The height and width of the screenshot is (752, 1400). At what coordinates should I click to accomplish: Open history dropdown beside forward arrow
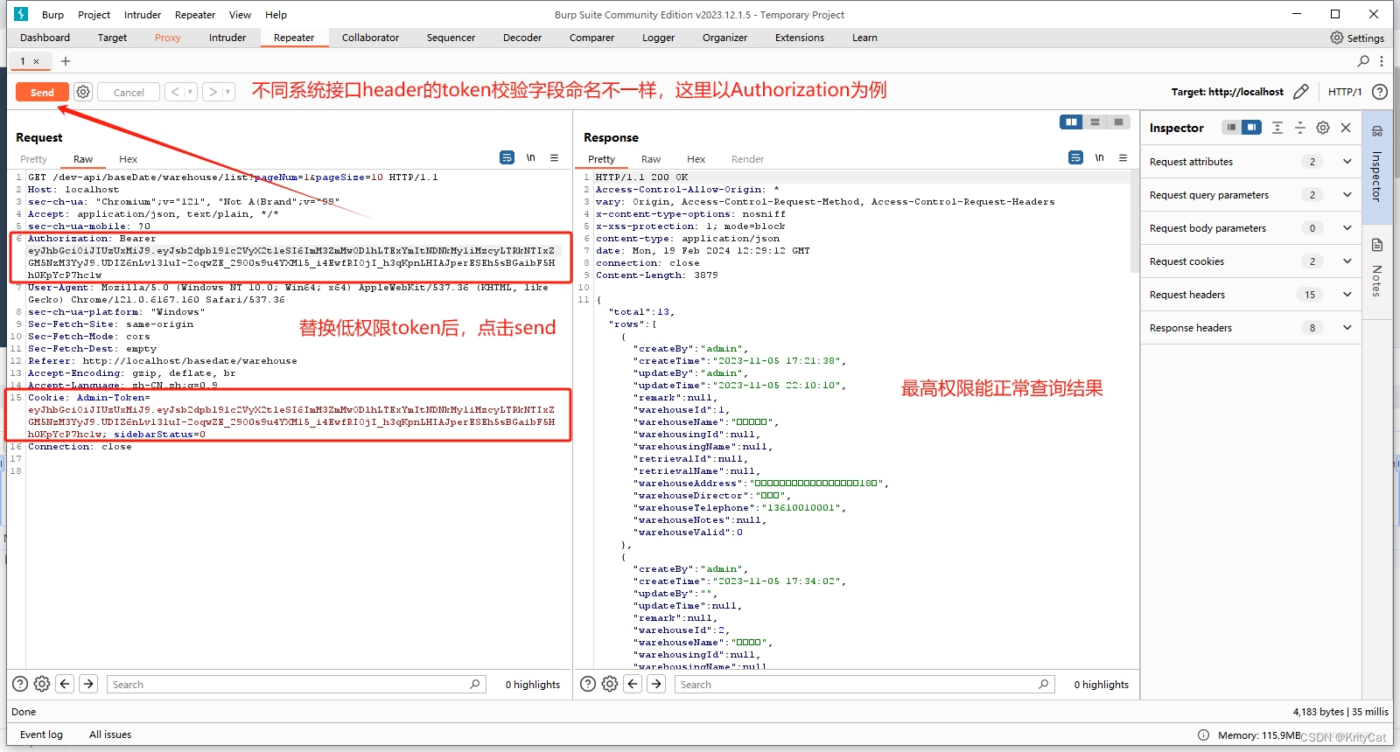click(228, 92)
